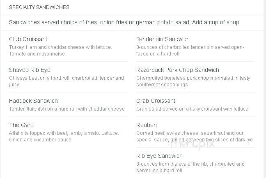Open the Razorback Pork Chop Sandwich entry
The height and width of the screenshot is (178, 266).
click(x=178, y=70)
